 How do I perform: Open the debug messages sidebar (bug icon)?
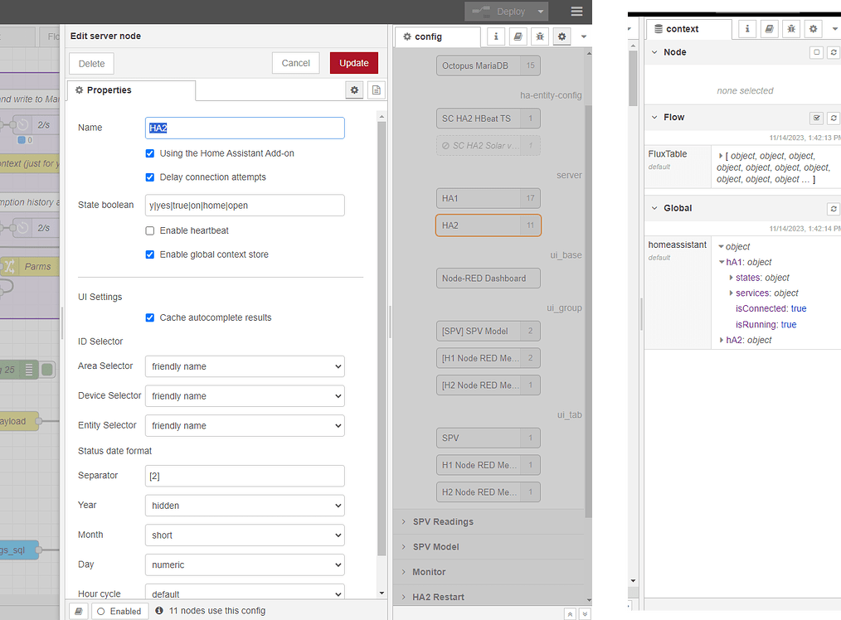(x=540, y=36)
